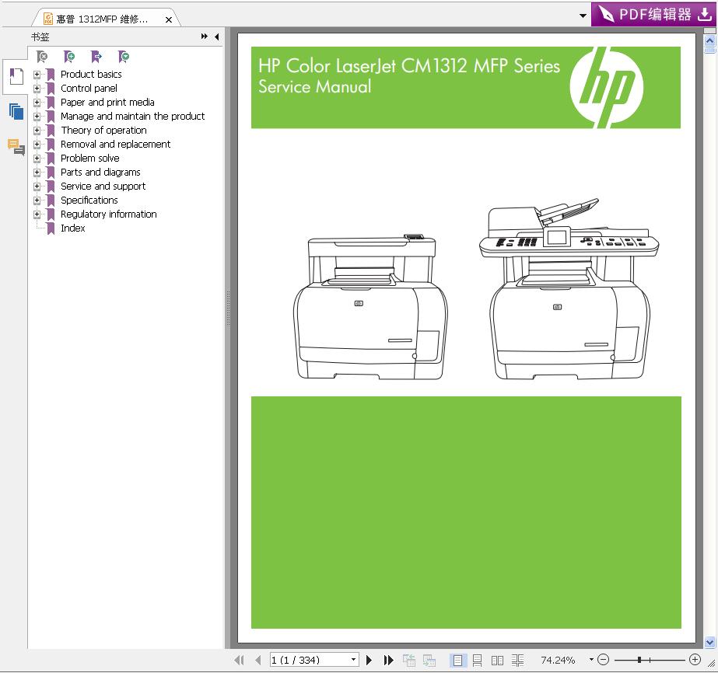This screenshot has width=718, height=673.
Task: Click the add bookmark icon
Action: (69, 57)
